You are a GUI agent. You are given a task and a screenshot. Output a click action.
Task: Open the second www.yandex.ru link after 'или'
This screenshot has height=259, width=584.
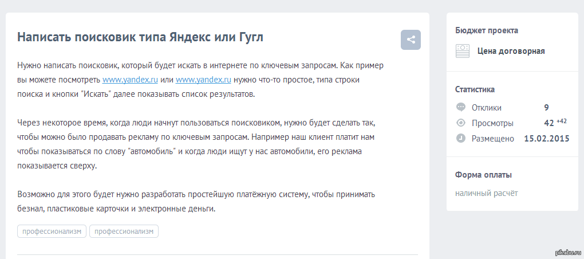pyautogui.click(x=203, y=80)
